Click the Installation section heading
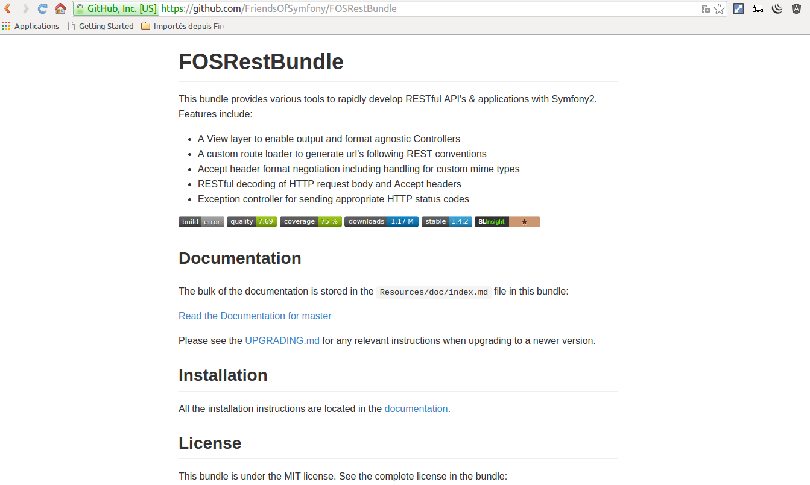 223,375
